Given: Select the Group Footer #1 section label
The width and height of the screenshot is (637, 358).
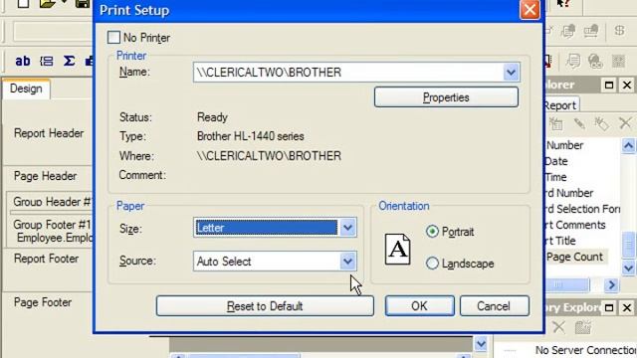Looking at the screenshot, I should (52, 225).
